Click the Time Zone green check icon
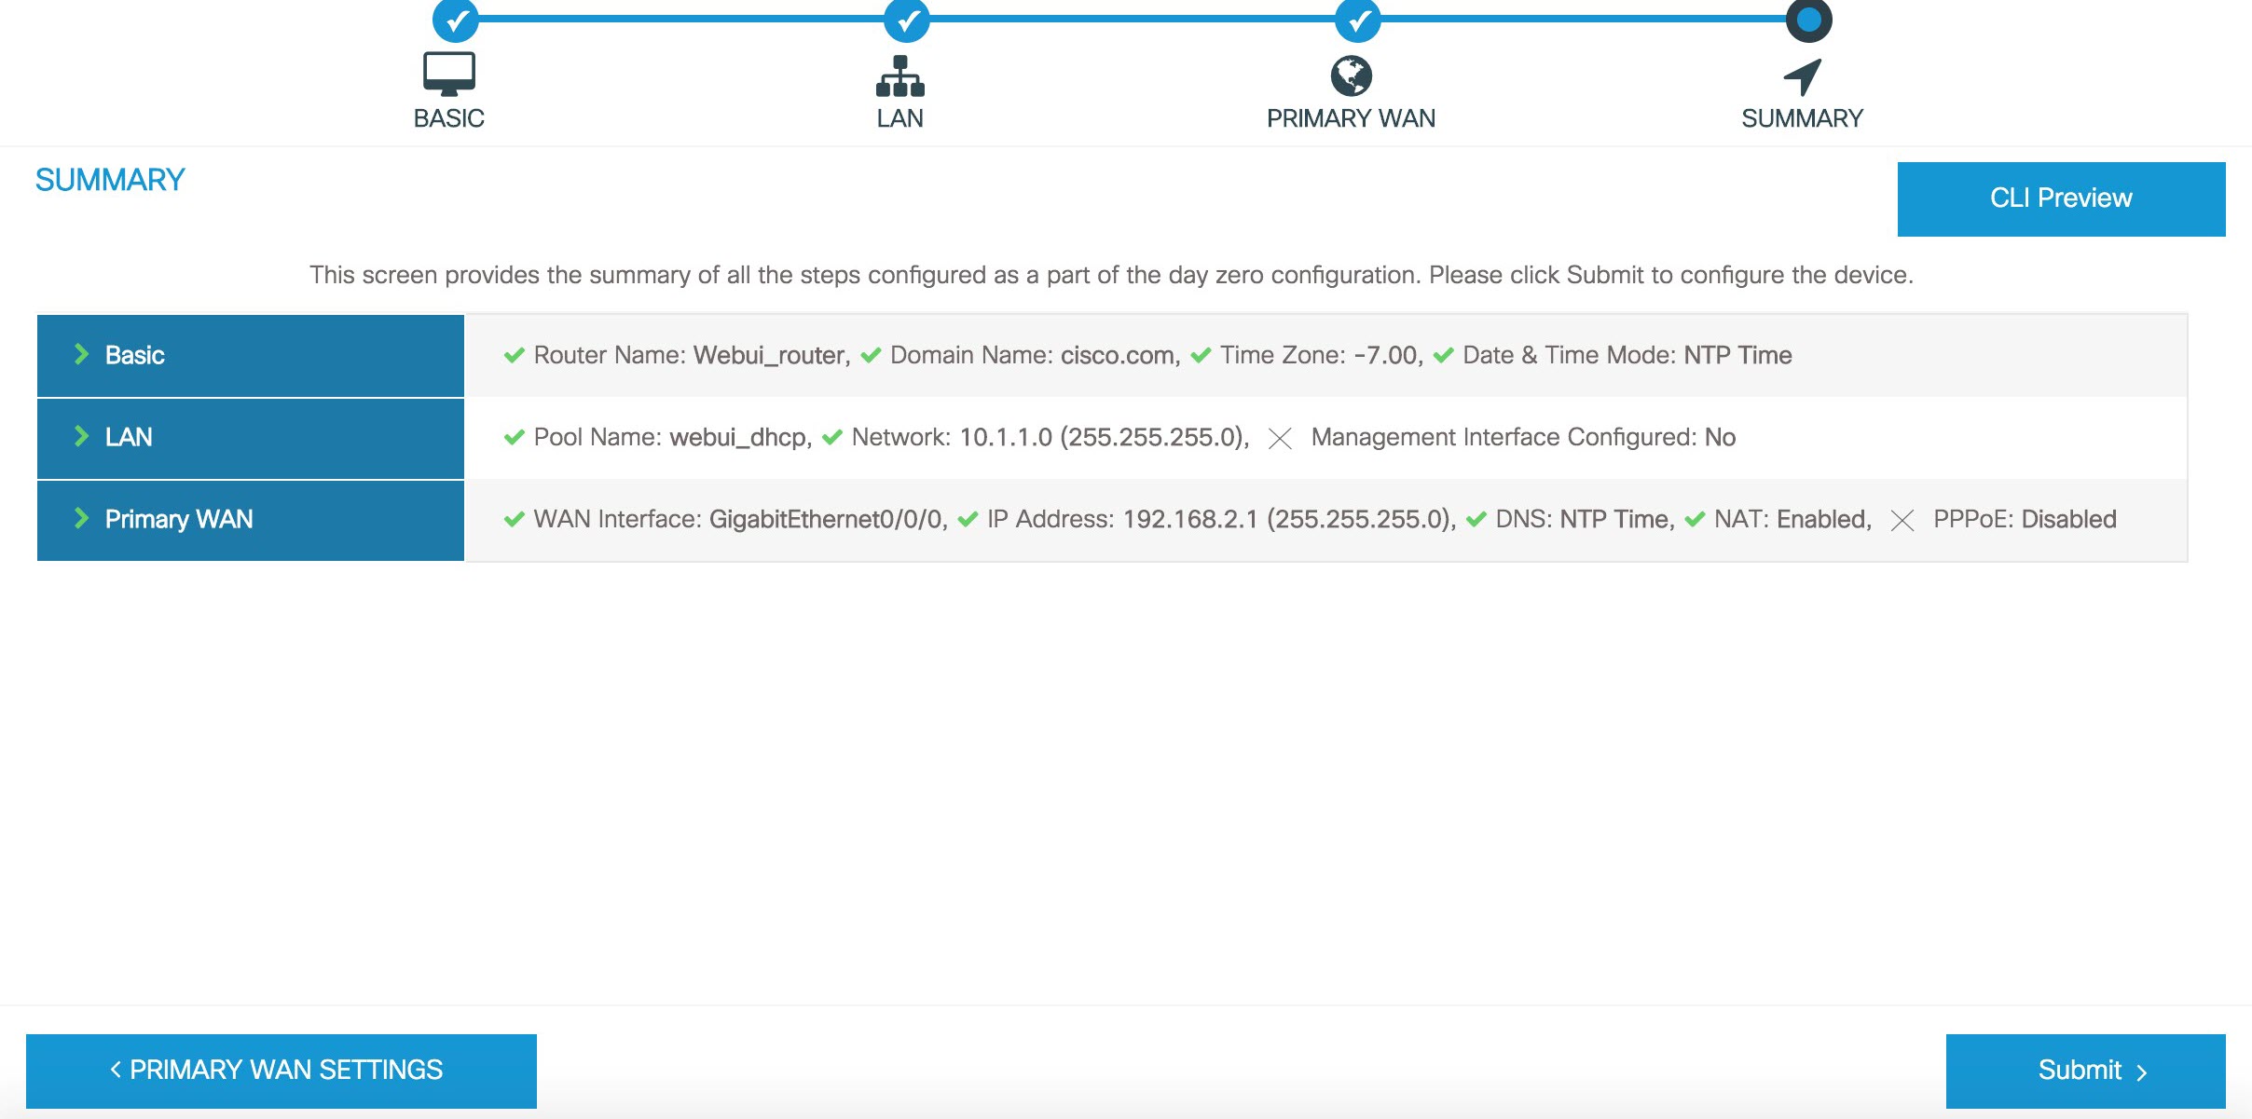Image resolution: width=2252 pixels, height=1119 pixels. [x=1201, y=355]
